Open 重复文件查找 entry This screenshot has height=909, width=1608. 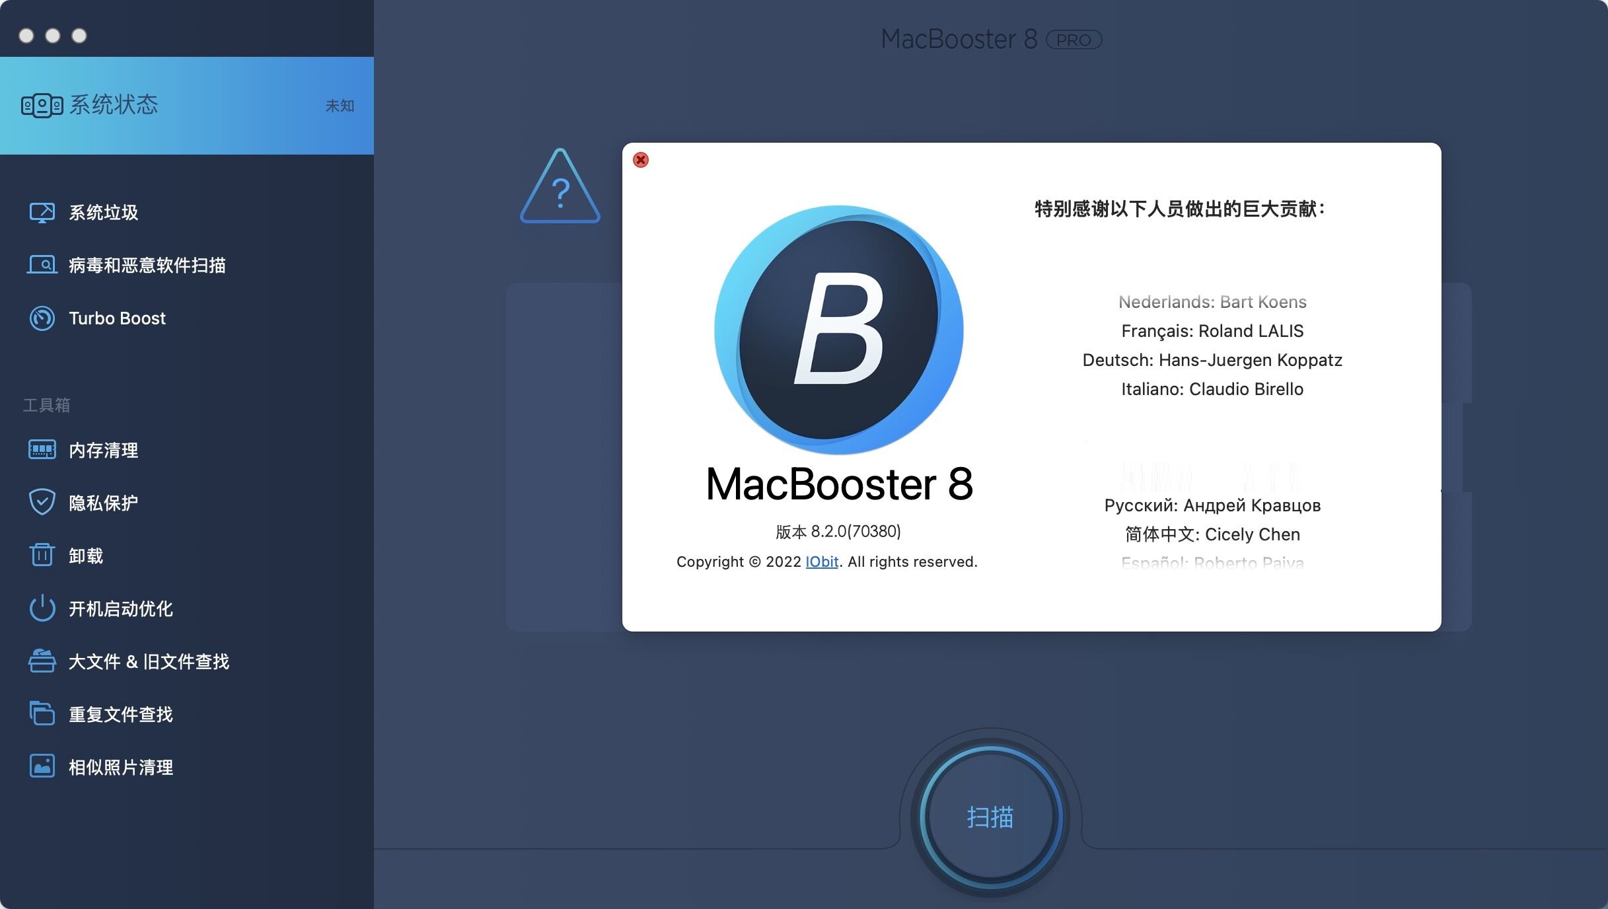[121, 714]
